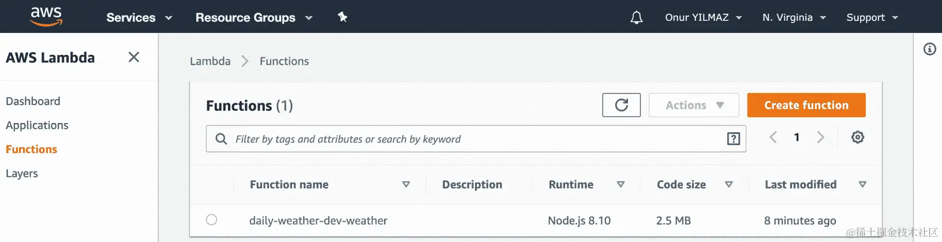This screenshot has width=942, height=242.
Task: Click the AWS logo icon
Action: tap(46, 17)
